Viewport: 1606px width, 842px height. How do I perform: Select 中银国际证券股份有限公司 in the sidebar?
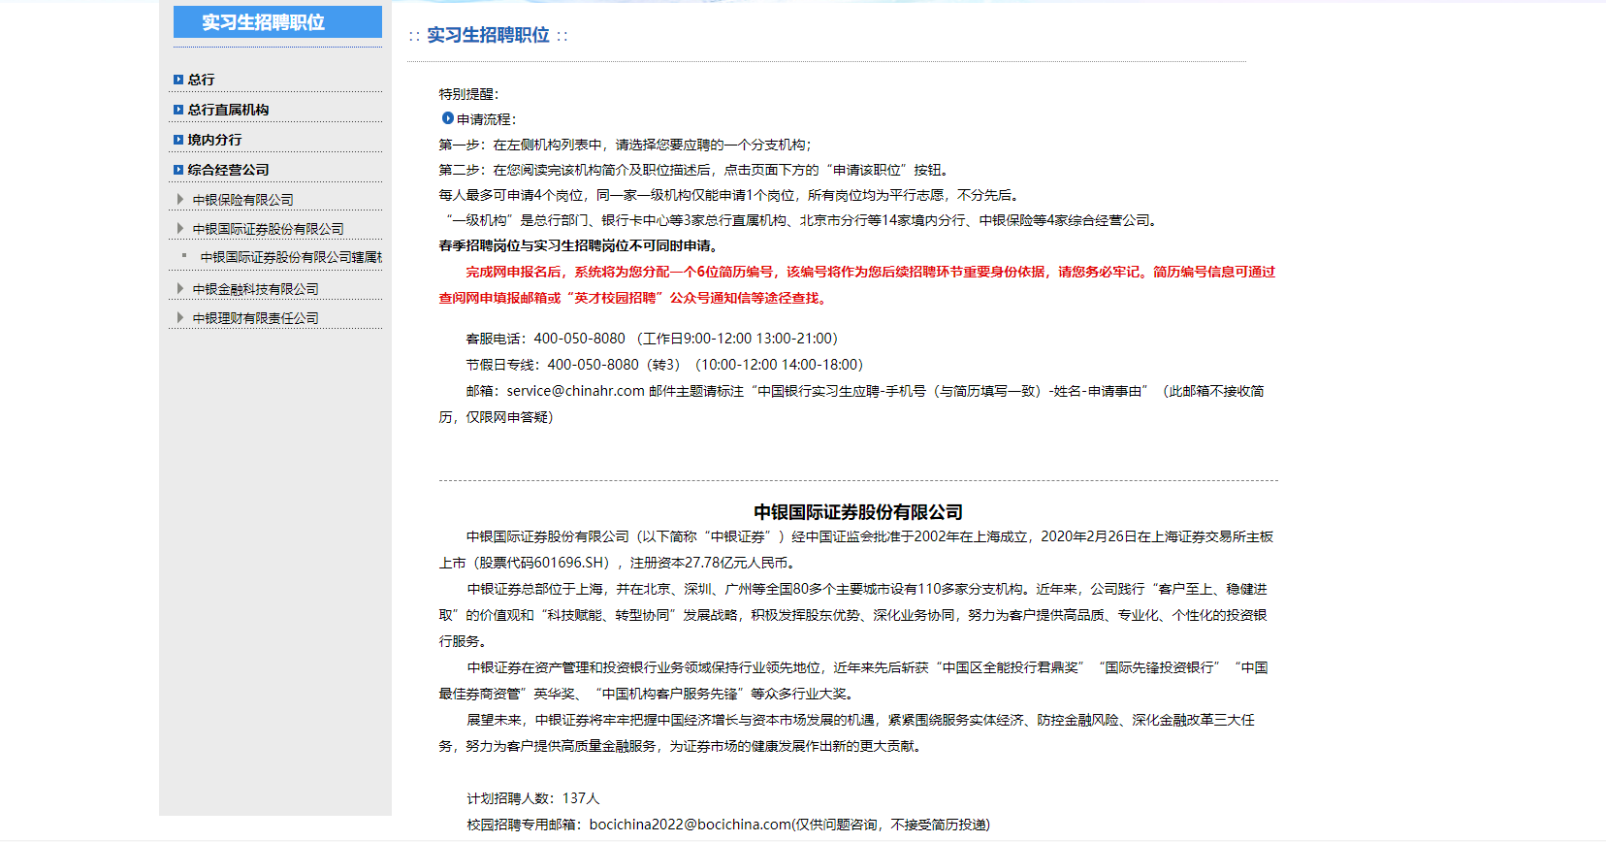269,229
